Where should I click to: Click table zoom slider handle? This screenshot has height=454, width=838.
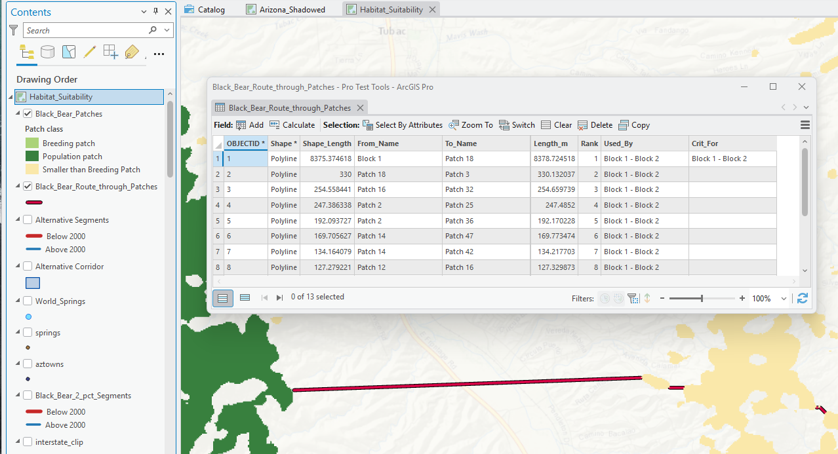(702, 299)
